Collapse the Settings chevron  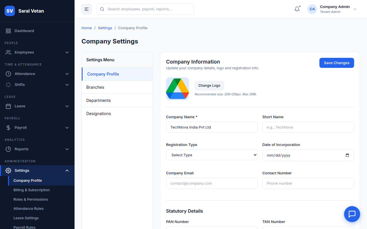pos(67,171)
